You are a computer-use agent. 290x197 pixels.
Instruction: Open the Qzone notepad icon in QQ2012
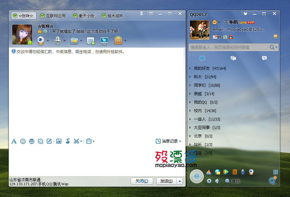coord(225,37)
